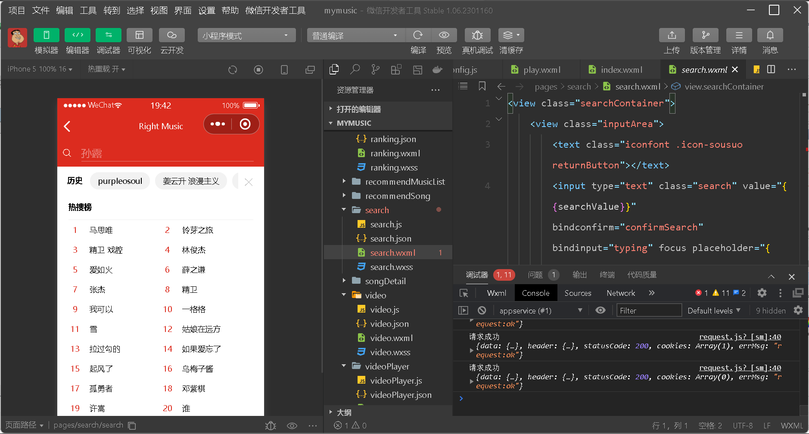Open the 模拟器 simulator panel

(46, 41)
